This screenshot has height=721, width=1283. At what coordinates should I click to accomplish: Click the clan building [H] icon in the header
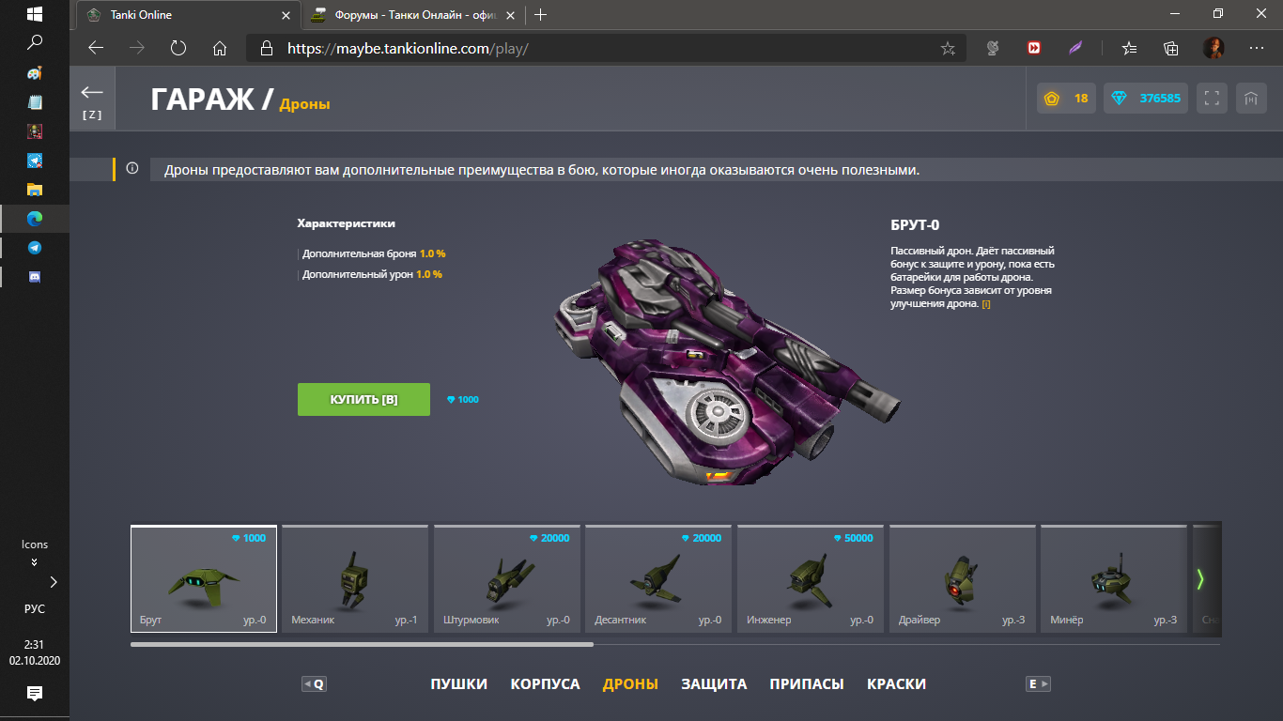point(1251,99)
